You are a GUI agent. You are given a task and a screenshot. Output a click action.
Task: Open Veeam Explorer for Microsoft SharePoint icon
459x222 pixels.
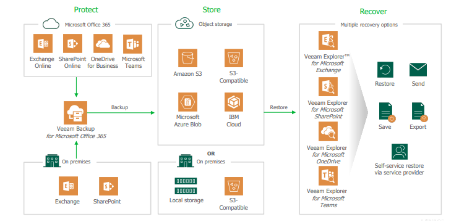click(x=328, y=86)
